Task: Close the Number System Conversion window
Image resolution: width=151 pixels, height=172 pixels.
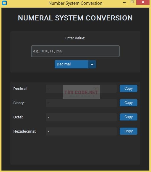Action: click(143, 2)
